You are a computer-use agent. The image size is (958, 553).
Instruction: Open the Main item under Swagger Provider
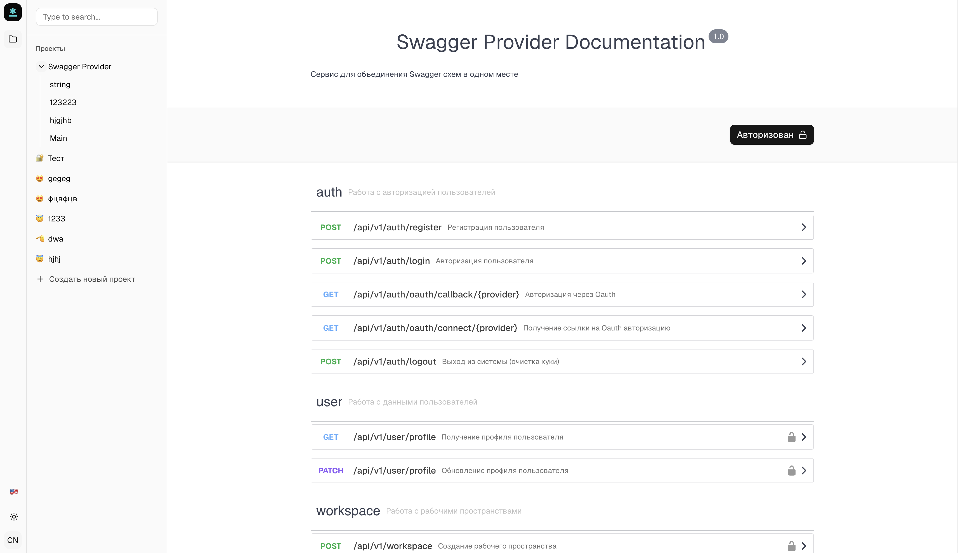pos(58,138)
